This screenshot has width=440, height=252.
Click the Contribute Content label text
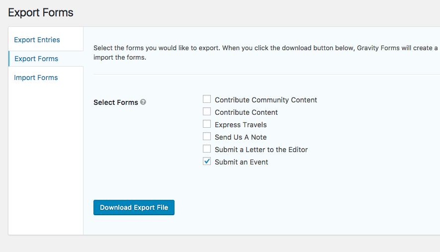click(246, 112)
